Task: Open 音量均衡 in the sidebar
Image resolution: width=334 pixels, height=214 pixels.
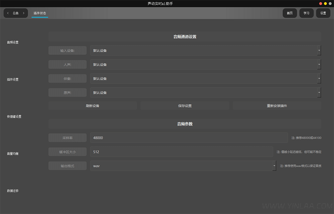Action: pos(13,154)
